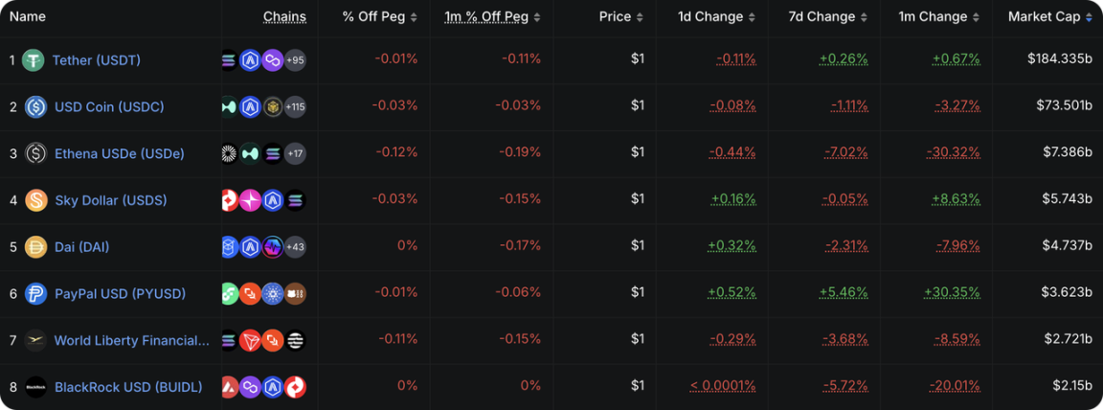Expand the +115 chains badge for USDC
The image size is (1103, 410).
(295, 107)
